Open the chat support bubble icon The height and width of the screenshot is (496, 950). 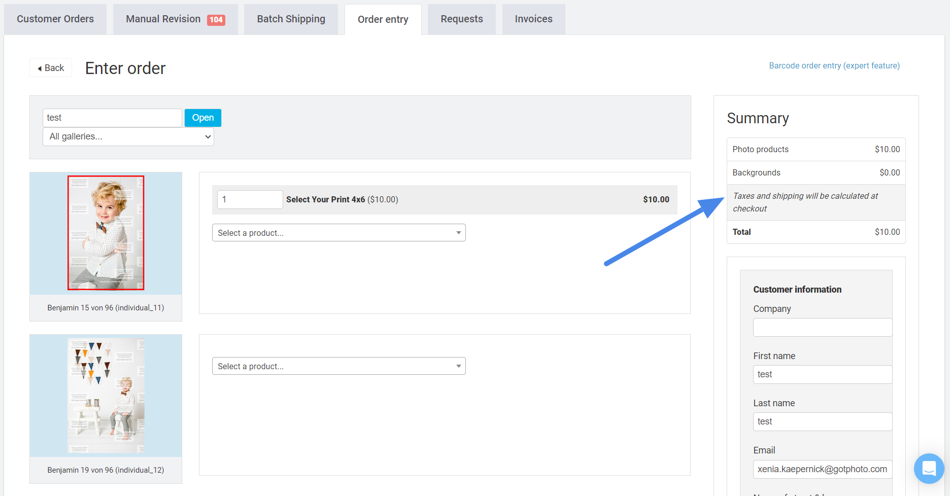929,469
